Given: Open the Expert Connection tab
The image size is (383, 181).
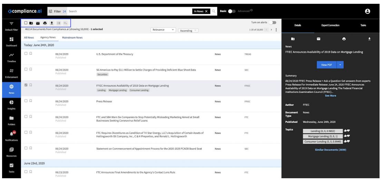Looking at the screenshot, I should [330, 25].
